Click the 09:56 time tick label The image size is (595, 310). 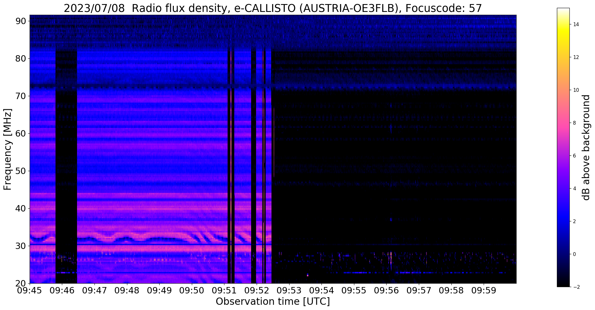(x=386, y=290)
